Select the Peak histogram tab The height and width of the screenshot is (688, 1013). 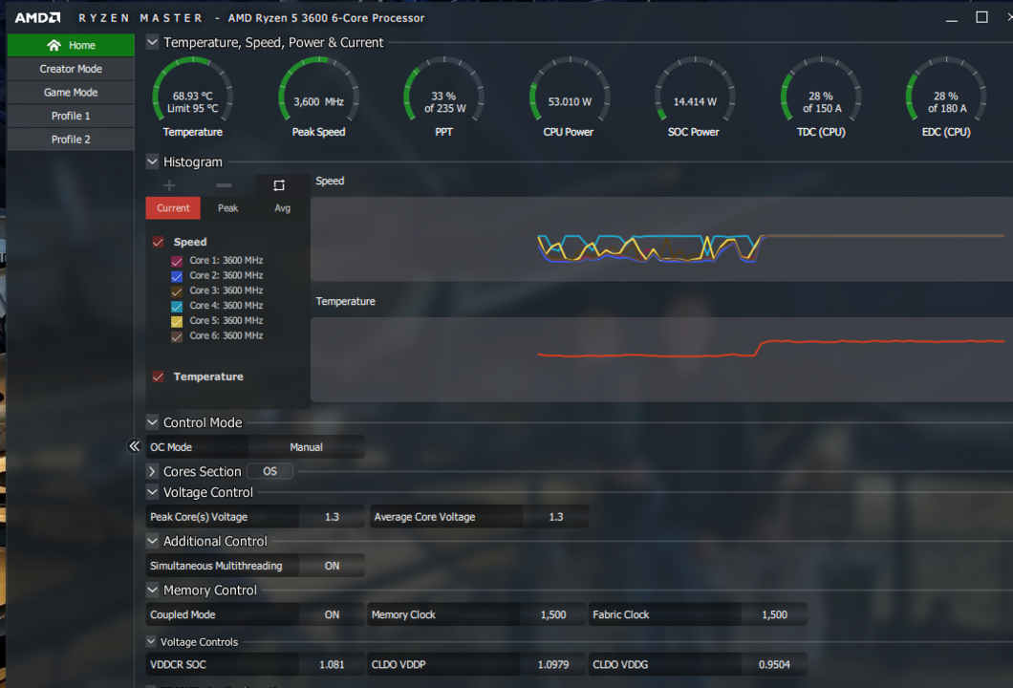(227, 208)
